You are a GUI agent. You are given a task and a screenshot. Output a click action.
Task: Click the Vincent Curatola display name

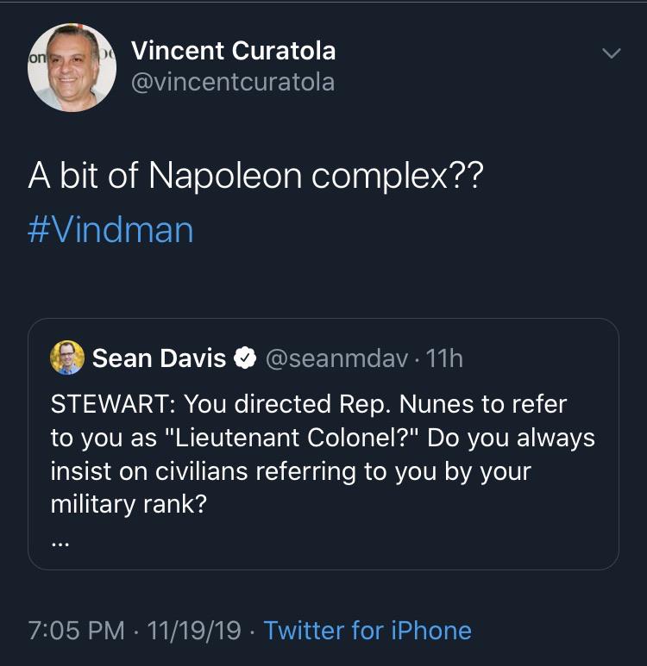[233, 51]
